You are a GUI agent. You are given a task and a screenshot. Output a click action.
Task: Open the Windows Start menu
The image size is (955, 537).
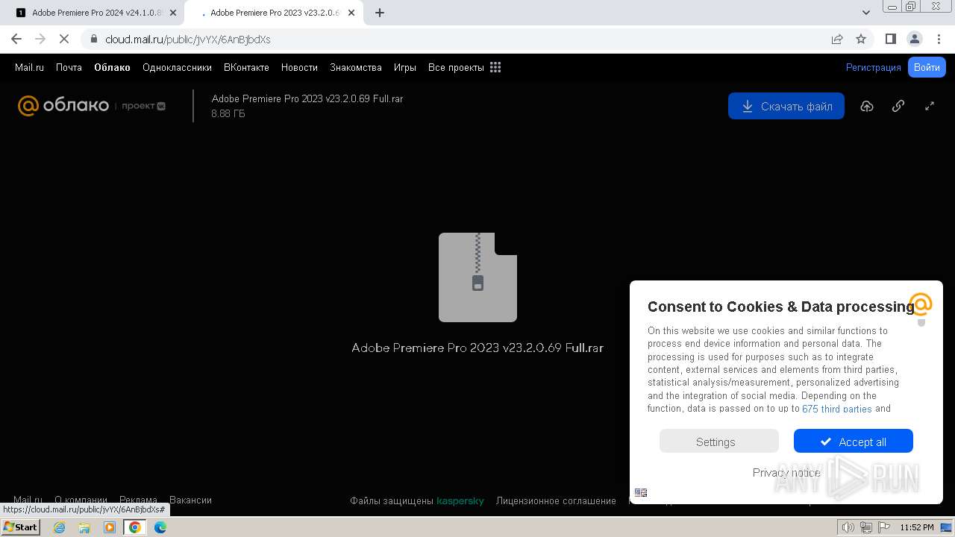tap(21, 527)
